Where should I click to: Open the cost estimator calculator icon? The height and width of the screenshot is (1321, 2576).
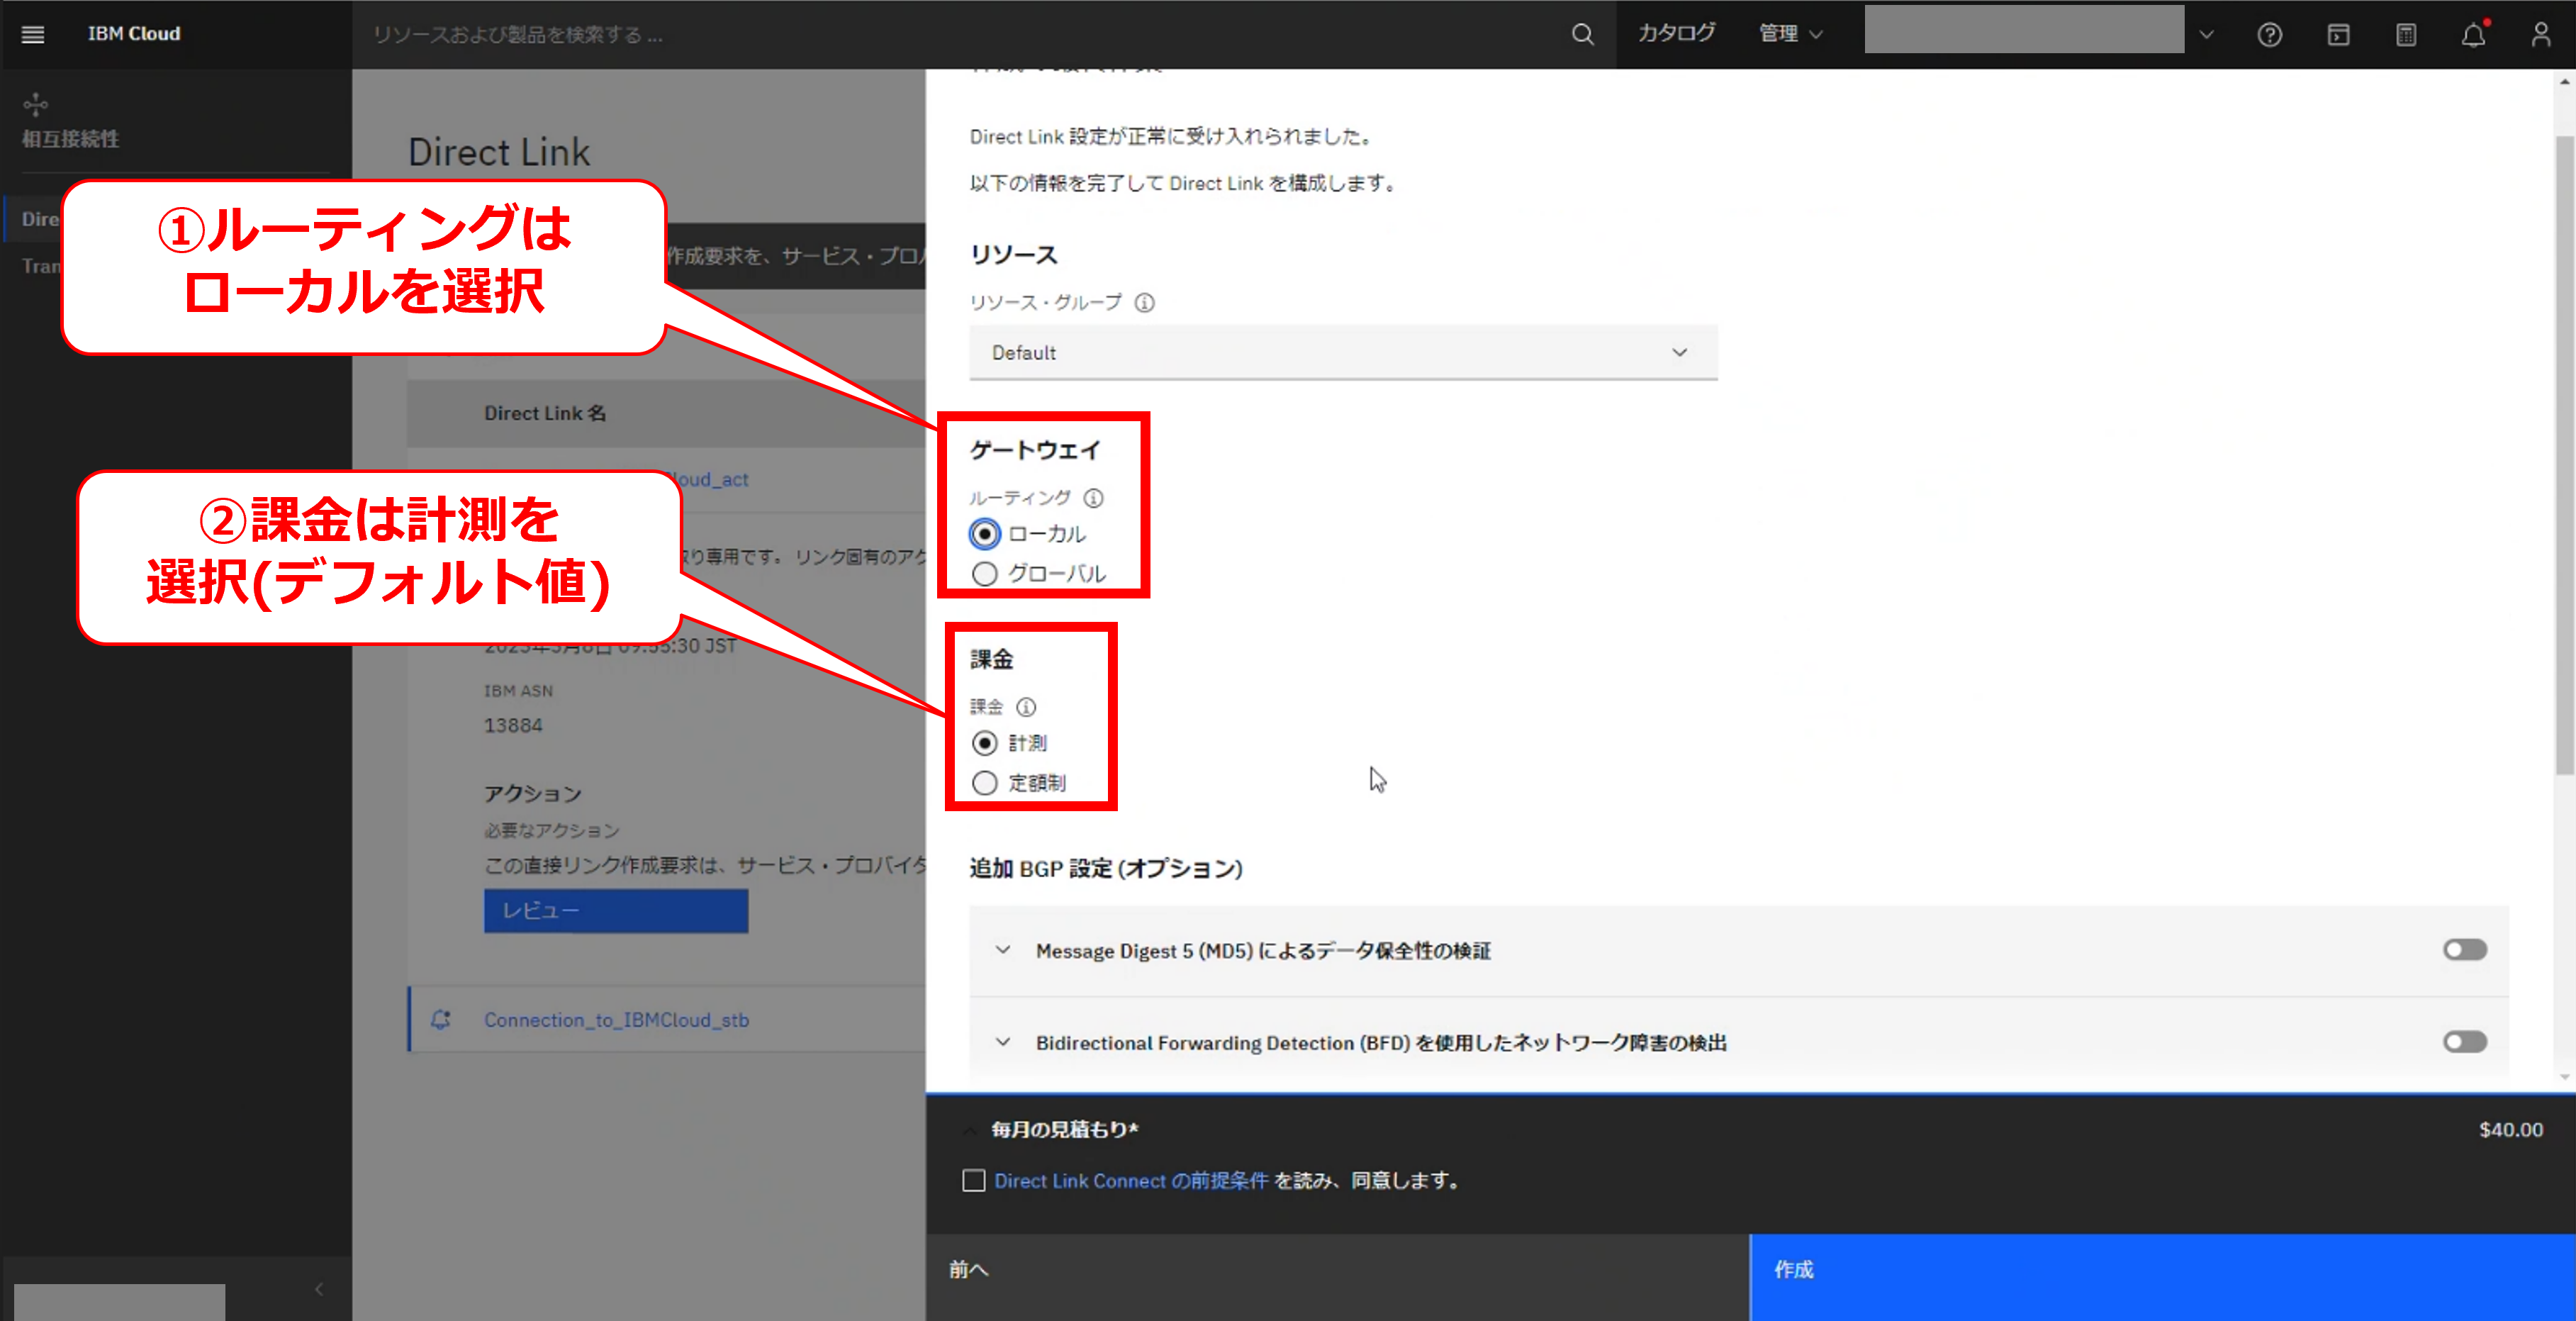2406,35
